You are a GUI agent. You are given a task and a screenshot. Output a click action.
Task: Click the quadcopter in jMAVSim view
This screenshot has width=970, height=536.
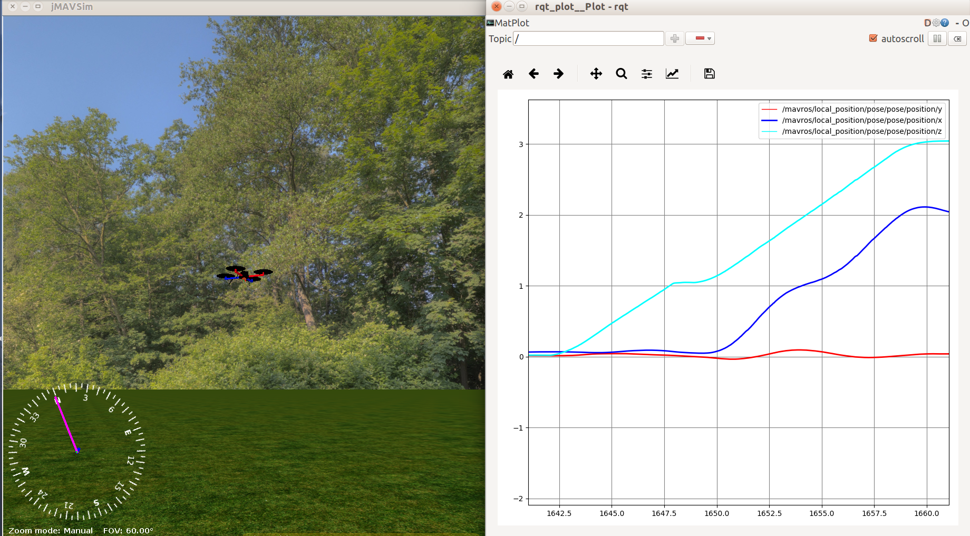[245, 275]
